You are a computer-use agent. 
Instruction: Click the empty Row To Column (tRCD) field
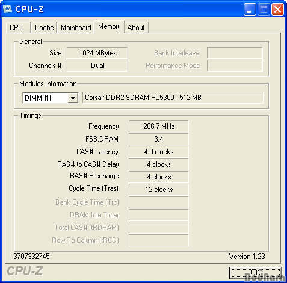click(x=159, y=240)
